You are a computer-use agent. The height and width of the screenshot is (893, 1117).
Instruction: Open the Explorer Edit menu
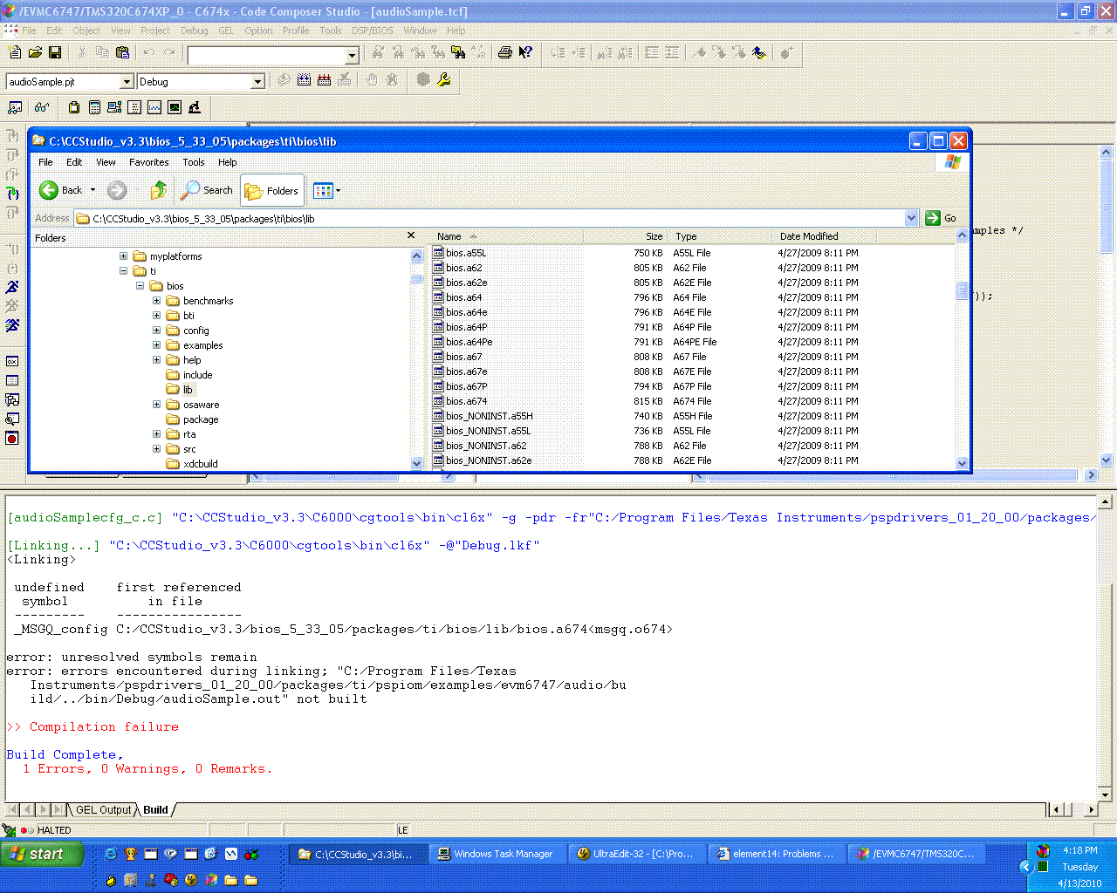coord(74,162)
